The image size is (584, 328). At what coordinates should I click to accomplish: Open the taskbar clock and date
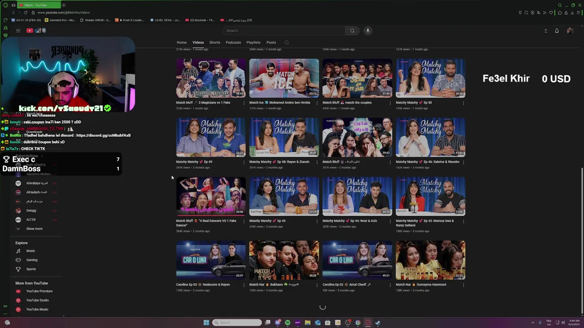[x=574, y=323]
